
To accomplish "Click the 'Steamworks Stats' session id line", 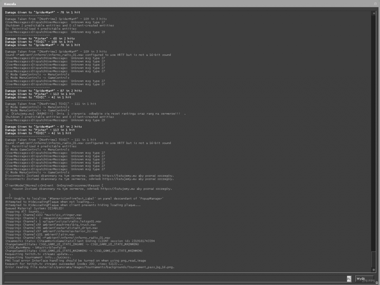I will click(80, 241).
